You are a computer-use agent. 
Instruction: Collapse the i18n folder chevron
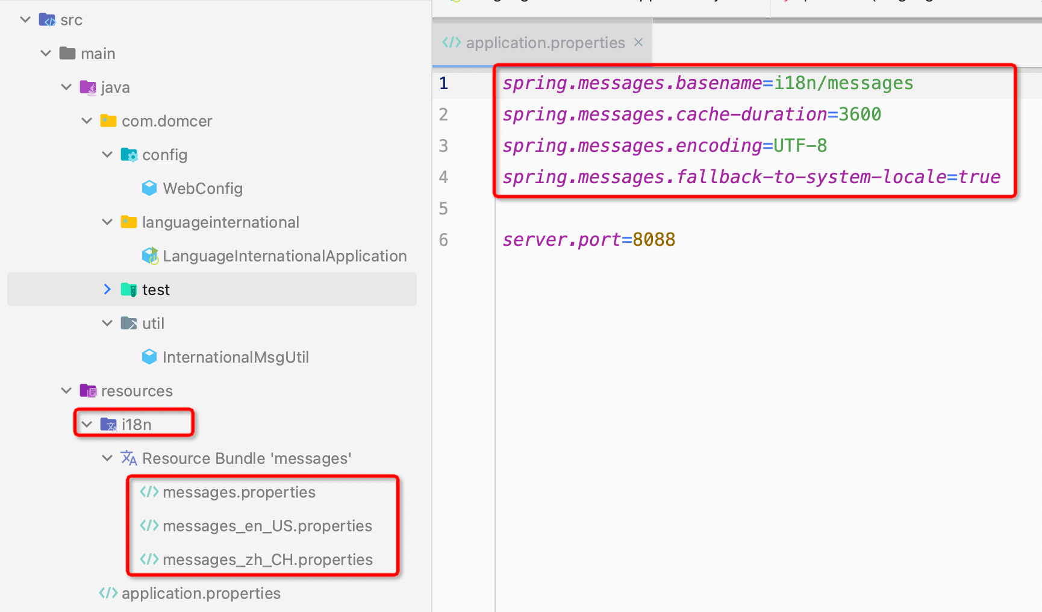tap(87, 425)
